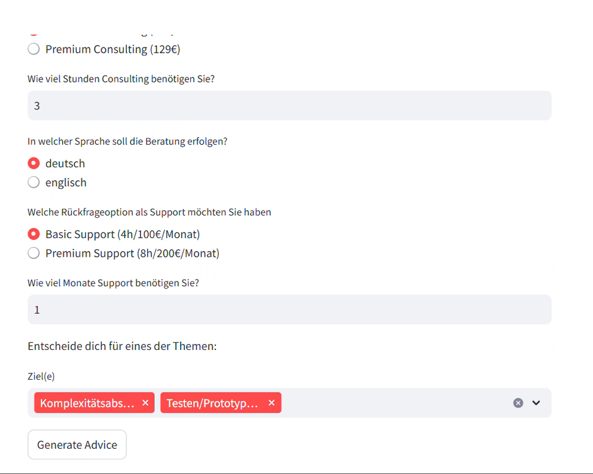Viewport: 593px width, 474px height.
Task: Click 'Entscheide dich für eines der Themen:' text
Action: [x=122, y=346]
